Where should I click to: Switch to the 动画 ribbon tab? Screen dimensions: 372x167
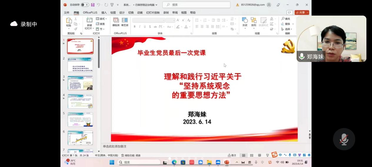tap(140, 13)
